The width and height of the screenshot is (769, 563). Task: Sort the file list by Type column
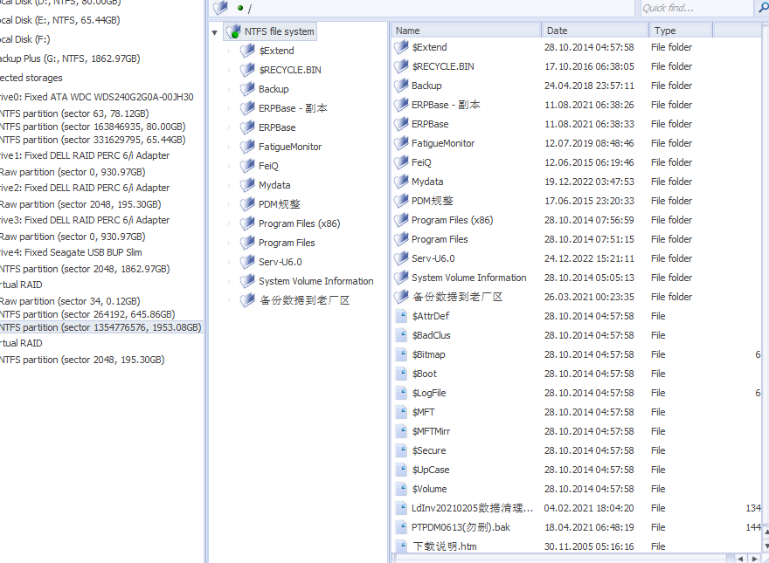[680, 31]
